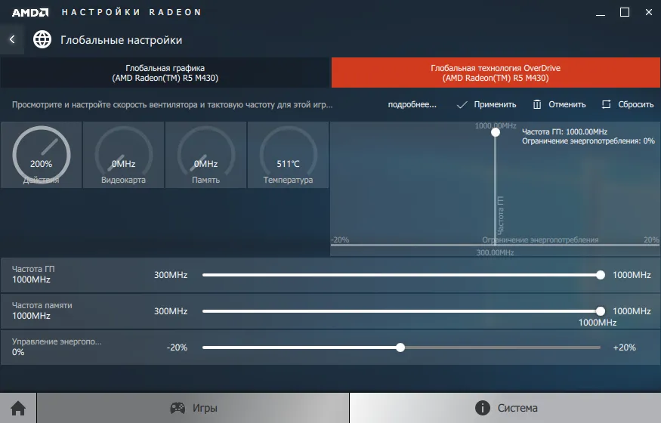Open the Система tab at bottom
Screen dimensions: 661x423
[x=505, y=408]
